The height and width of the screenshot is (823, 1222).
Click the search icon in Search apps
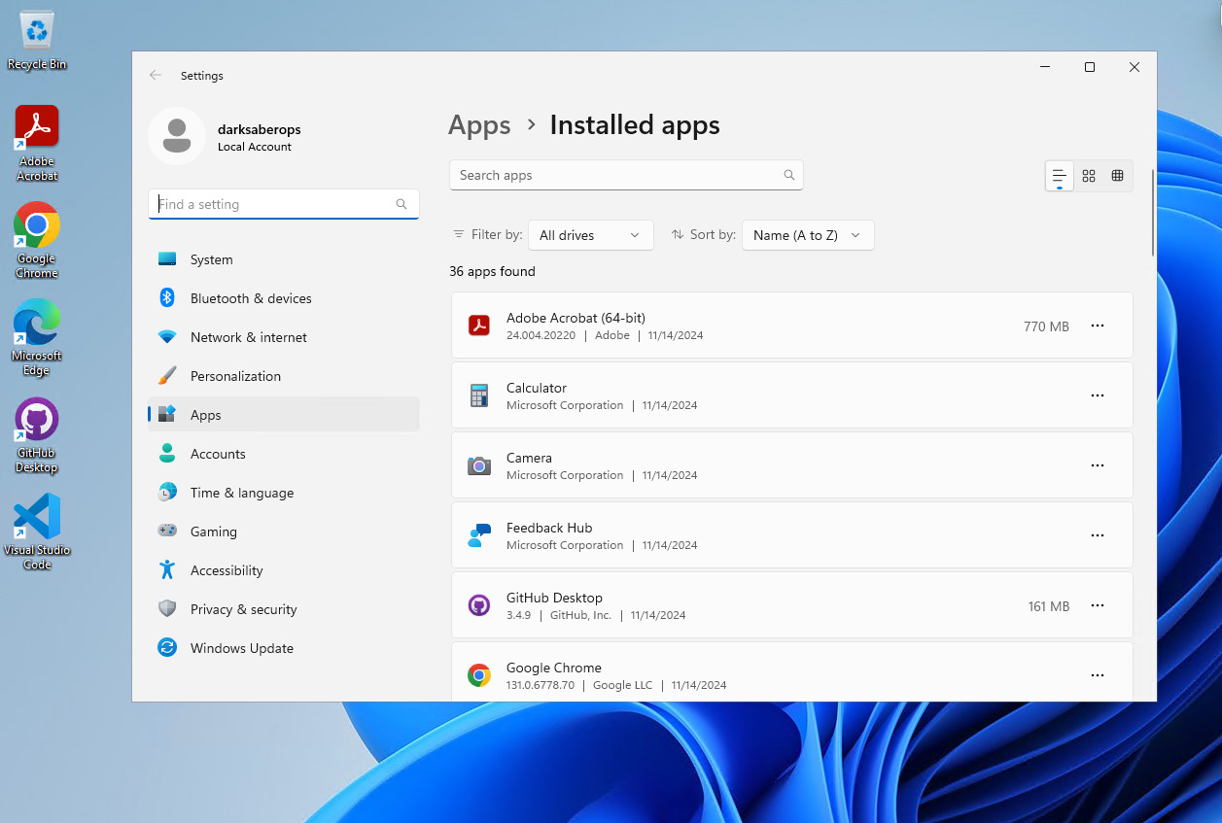(789, 176)
